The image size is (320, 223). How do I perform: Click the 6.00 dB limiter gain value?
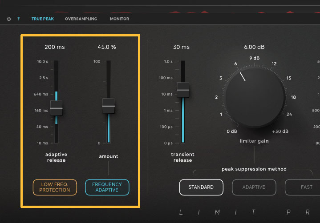click(254, 47)
